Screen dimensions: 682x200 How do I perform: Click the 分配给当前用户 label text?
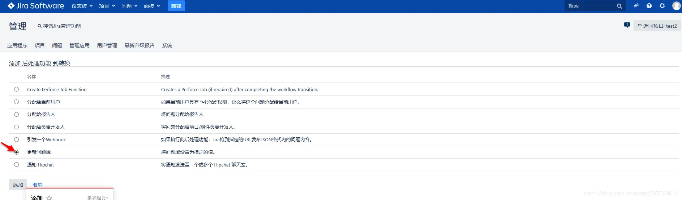click(x=43, y=102)
